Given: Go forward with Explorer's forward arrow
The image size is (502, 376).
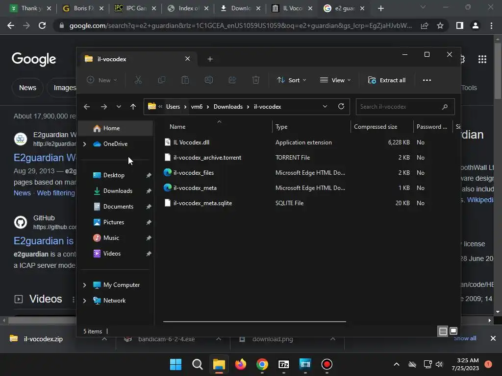Looking at the screenshot, I should [104, 107].
